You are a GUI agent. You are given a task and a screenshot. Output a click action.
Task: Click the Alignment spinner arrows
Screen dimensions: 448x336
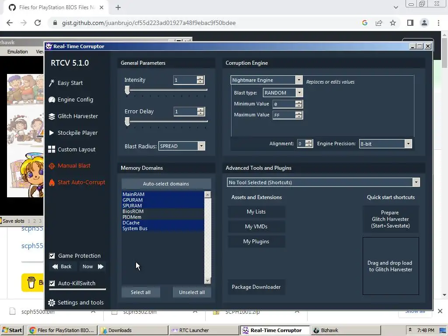(x=308, y=143)
